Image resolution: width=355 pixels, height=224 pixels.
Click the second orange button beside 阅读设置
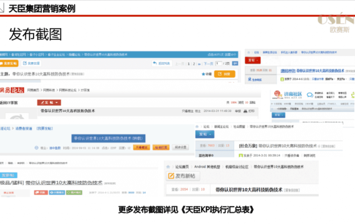161,147
